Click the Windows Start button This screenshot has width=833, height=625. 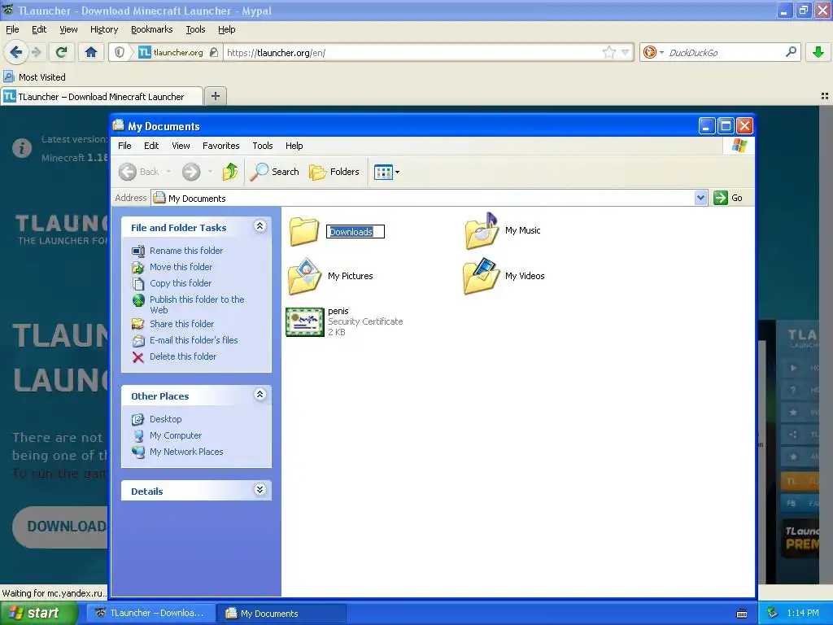[x=38, y=614]
